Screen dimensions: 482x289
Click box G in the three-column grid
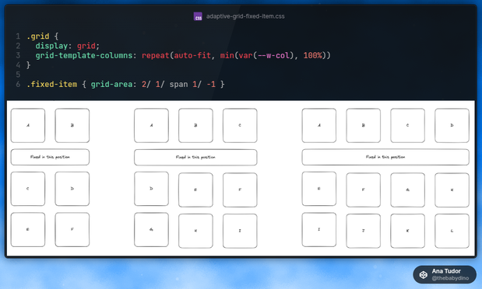(151, 229)
